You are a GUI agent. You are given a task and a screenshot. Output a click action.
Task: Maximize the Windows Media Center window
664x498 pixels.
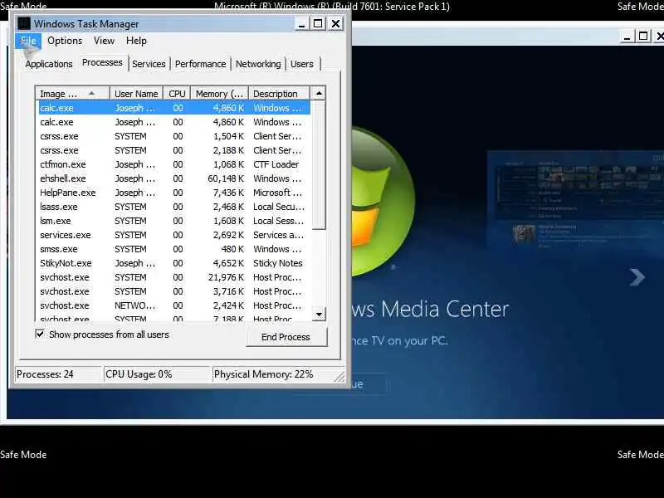point(643,37)
